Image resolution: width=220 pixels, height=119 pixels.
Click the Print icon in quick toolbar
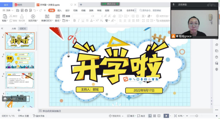26,10
